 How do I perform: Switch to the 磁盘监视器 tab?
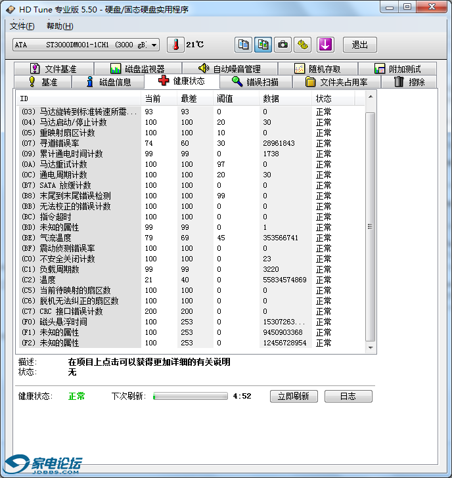[138, 69]
